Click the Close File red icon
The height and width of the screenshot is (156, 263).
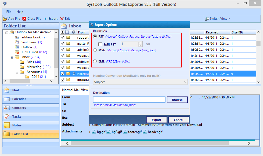coord(24,19)
